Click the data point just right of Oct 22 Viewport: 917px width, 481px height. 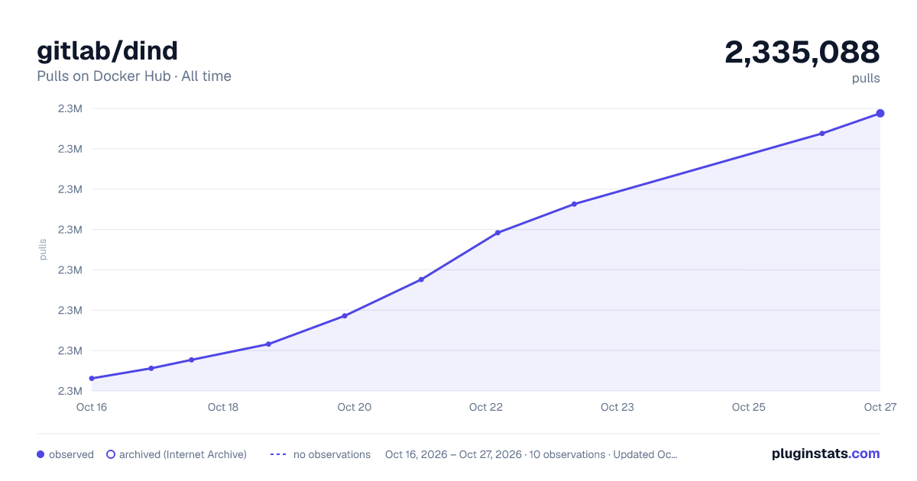(497, 233)
